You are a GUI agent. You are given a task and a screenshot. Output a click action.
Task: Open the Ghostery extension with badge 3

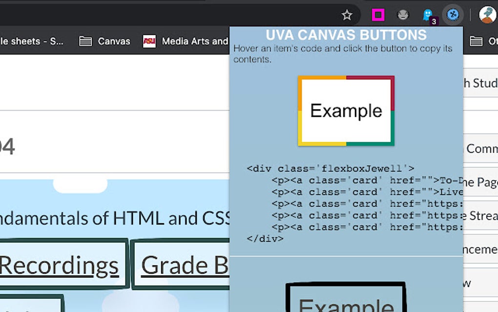pyautogui.click(x=428, y=15)
